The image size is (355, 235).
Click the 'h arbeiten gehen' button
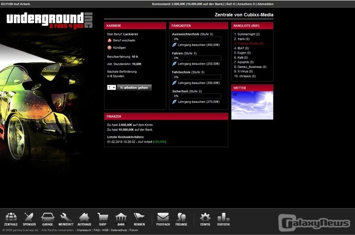point(134,88)
